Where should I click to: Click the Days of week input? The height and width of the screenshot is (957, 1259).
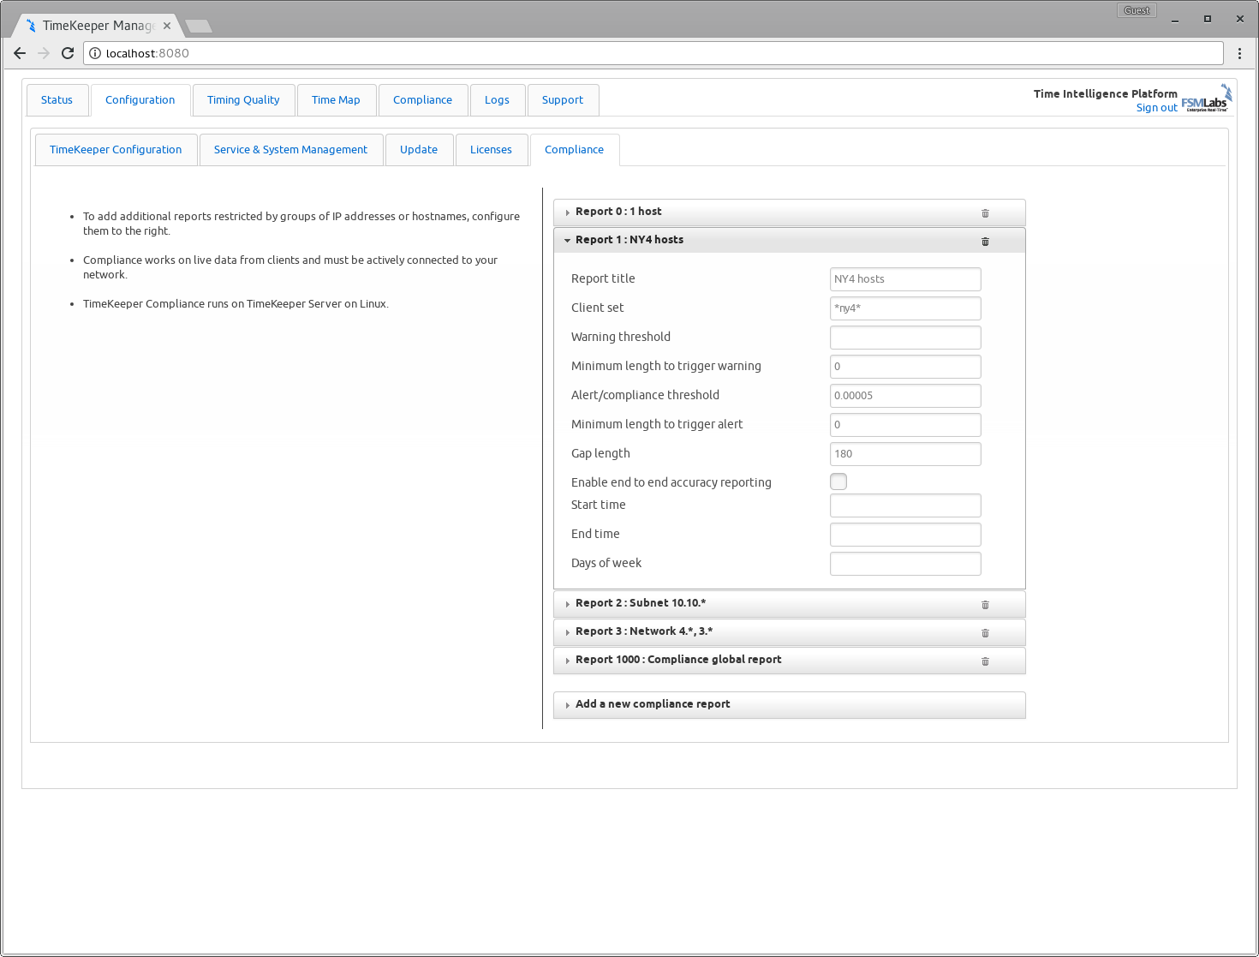[905, 564]
